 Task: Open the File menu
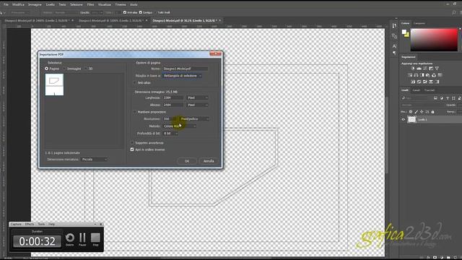(x=6, y=5)
